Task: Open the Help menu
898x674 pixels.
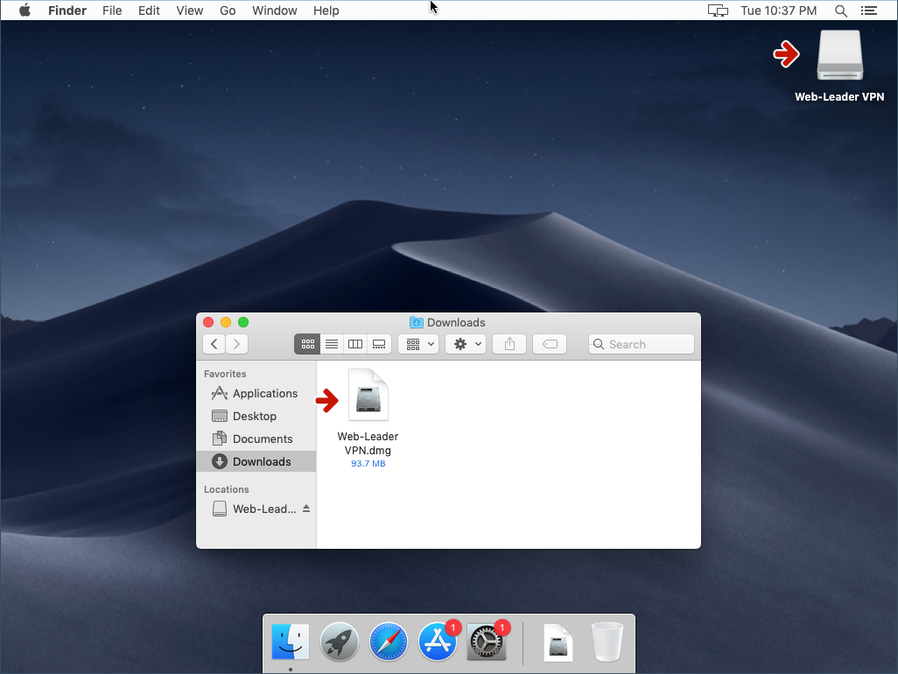Action: tap(326, 11)
